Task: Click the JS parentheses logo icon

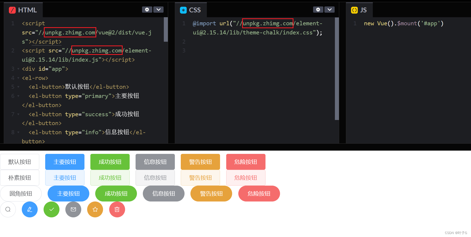Action: tap(355, 10)
